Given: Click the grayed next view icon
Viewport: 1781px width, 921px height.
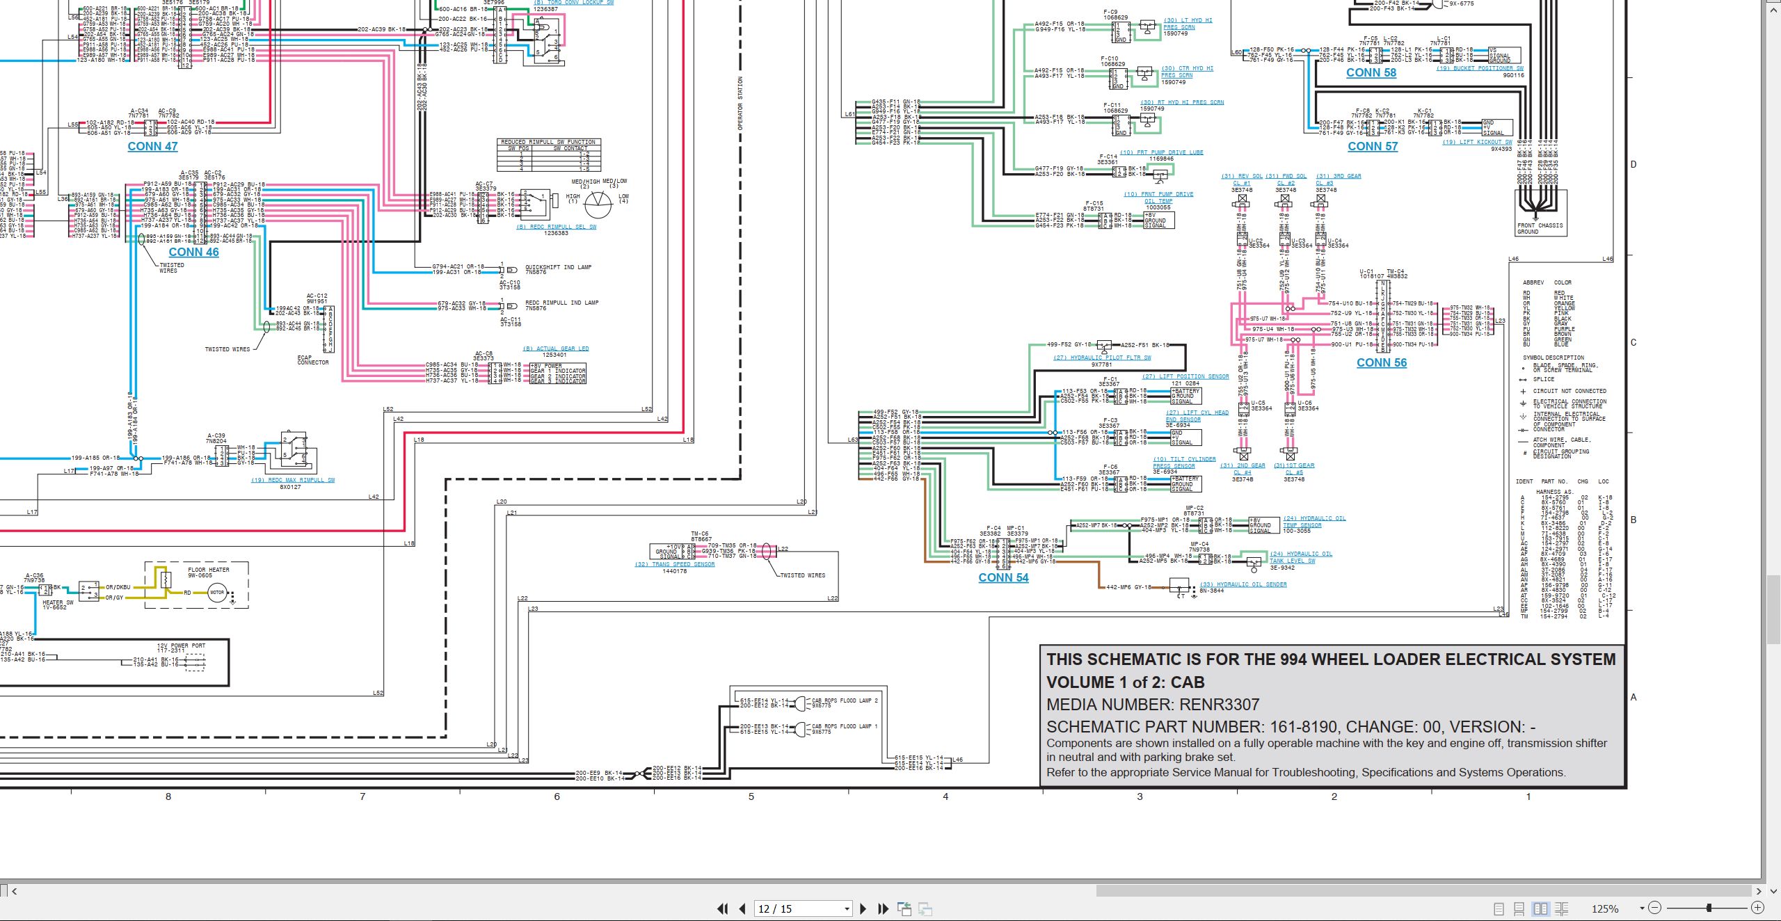Looking at the screenshot, I should tap(925, 908).
